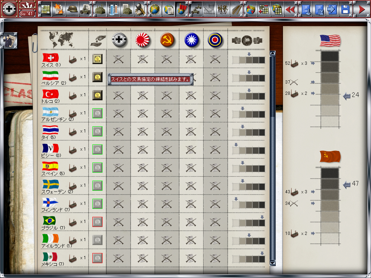Click the railway track toolbar icon
Screen dimensions: 371x278
[237, 9]
